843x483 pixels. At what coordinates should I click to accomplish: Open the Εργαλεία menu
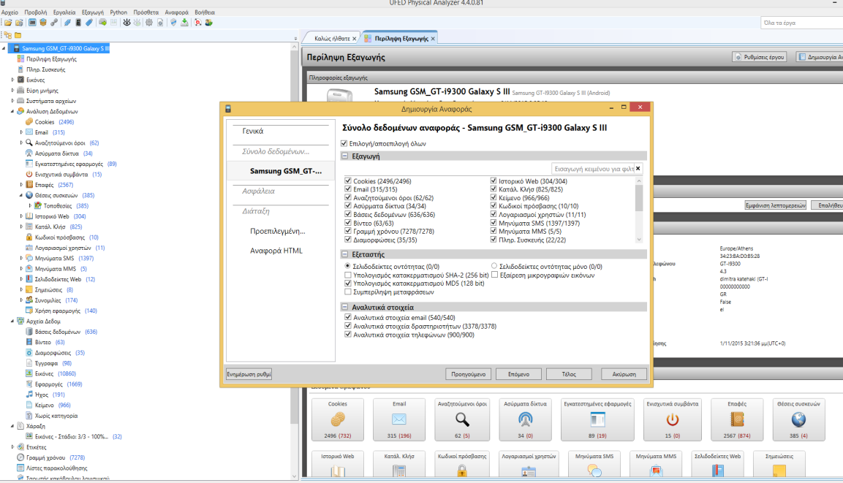[64, 12]
